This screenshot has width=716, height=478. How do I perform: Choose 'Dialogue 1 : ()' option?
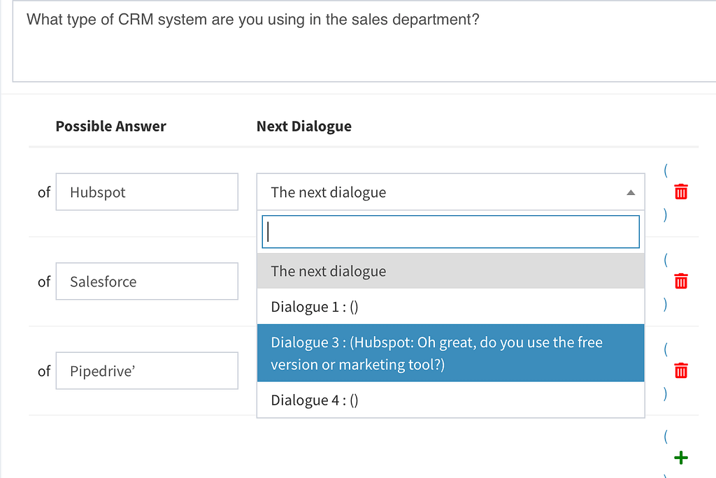tap(451, 307)
